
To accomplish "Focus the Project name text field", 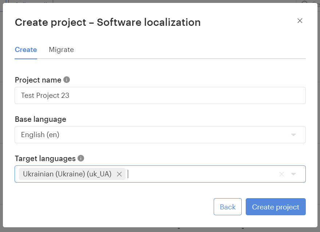I will tap(160, 96).
